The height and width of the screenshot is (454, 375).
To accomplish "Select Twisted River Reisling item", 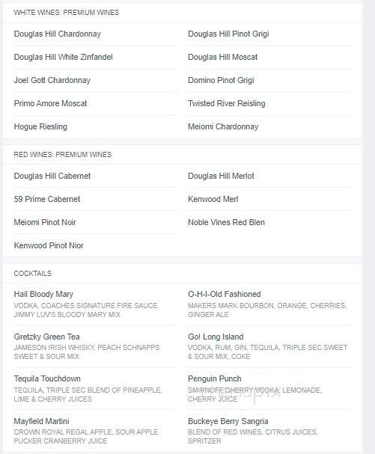I will coord(227,103).
